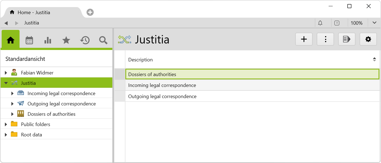Click the plus button to add entry
381x163 pixels.
pos(304,39)
